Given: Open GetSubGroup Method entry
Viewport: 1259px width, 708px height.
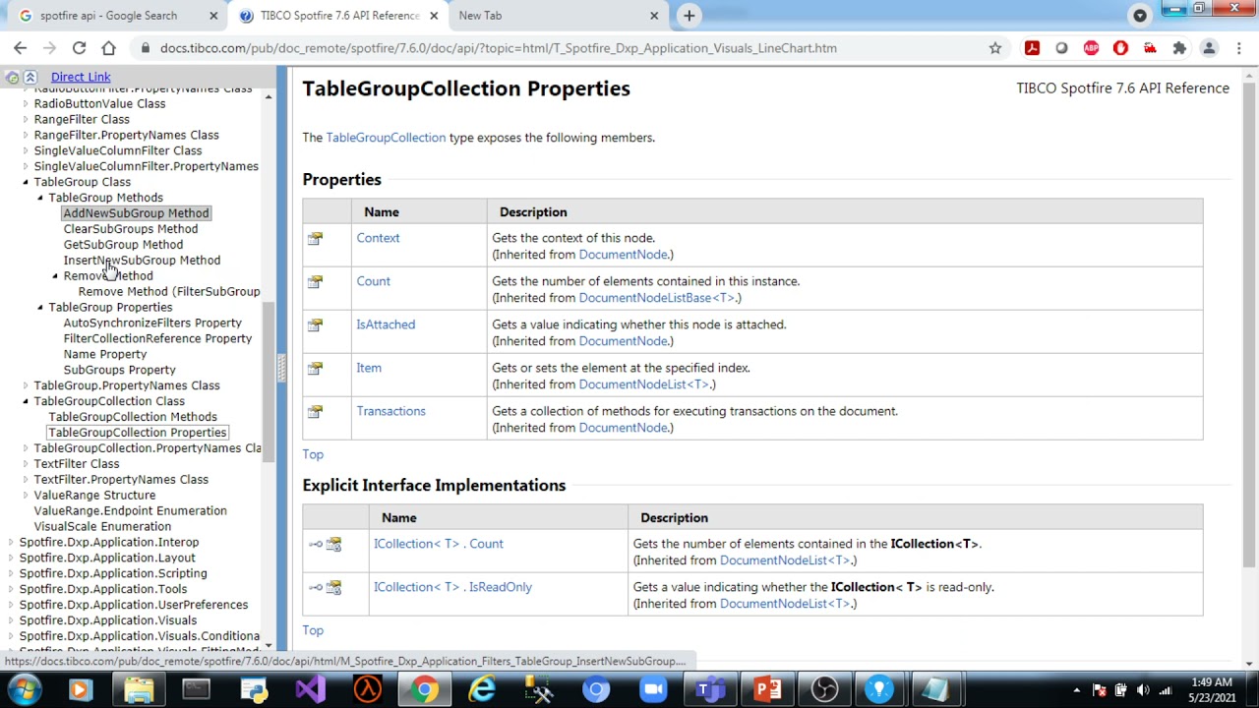Looking at the screenshot, I should (123, 245).
